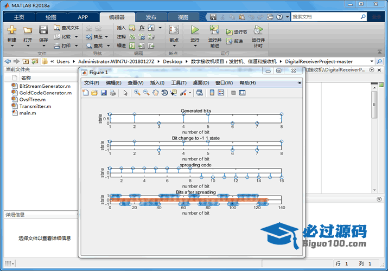This screenshot has height=271, width=388.
Task: Open the Print (打印) dropdown arrow
Action: tap(76, 46)
